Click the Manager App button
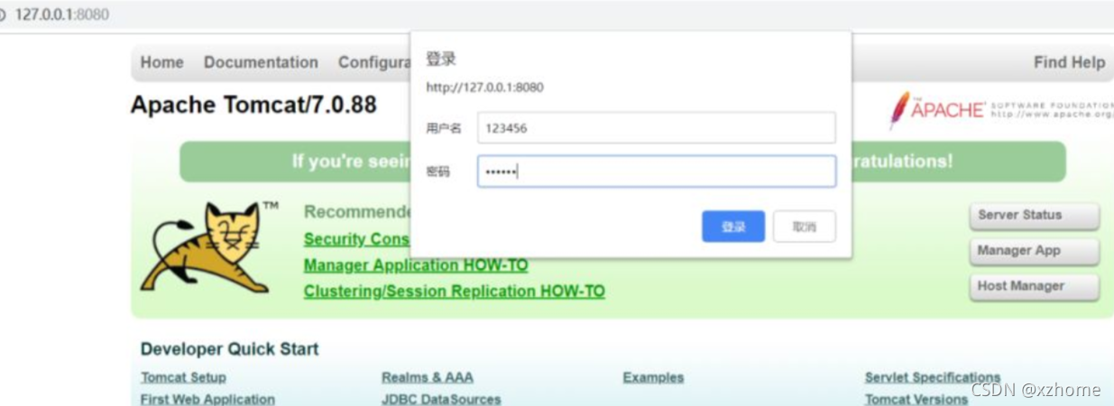Image resolution: width=1114 pixels, height=406 pixels. tap(1034, 251)
